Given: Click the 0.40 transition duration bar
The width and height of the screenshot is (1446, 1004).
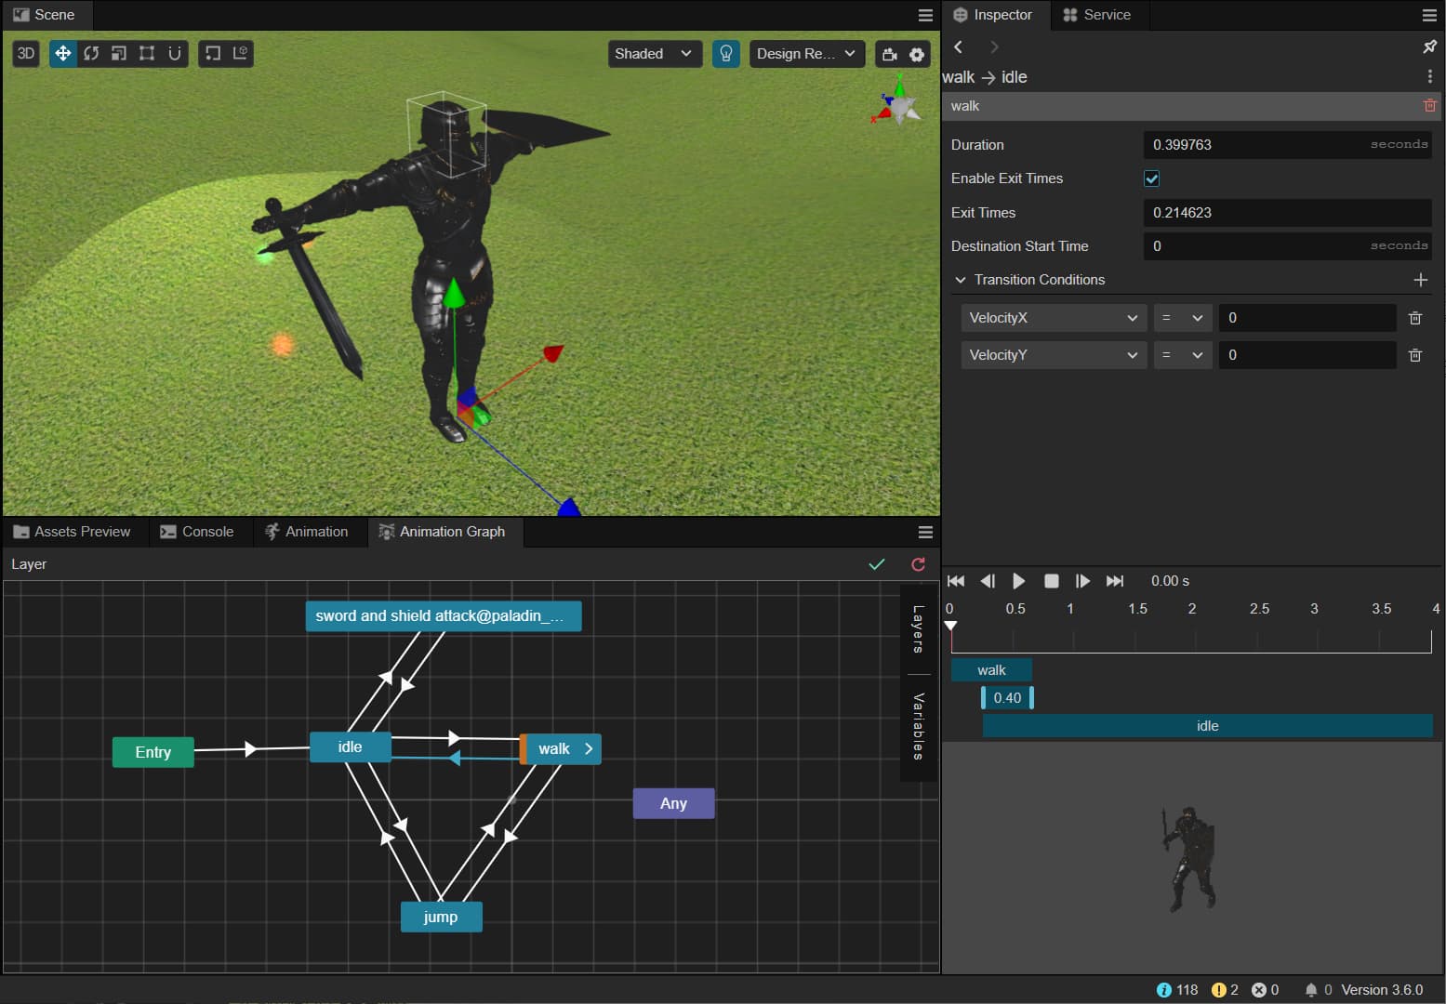Looking at the screenshot, I should point(1007,698).
